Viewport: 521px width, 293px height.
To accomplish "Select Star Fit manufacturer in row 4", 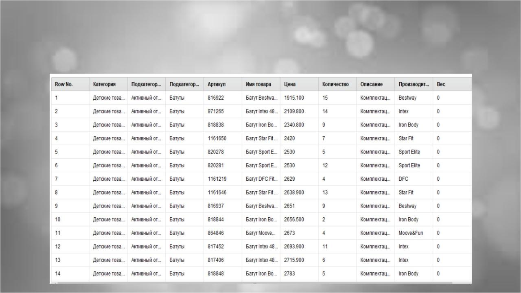I will 406,138.
